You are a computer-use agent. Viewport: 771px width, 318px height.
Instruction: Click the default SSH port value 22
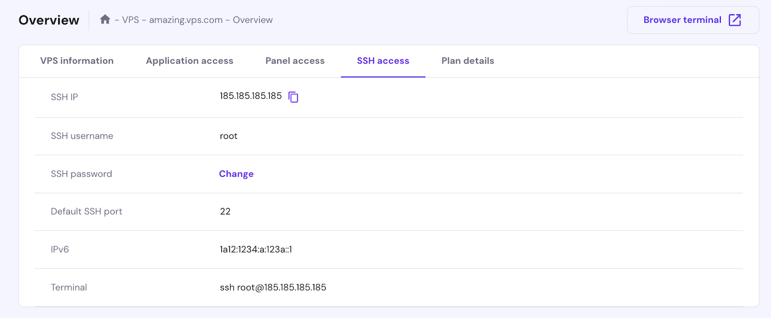225,211
